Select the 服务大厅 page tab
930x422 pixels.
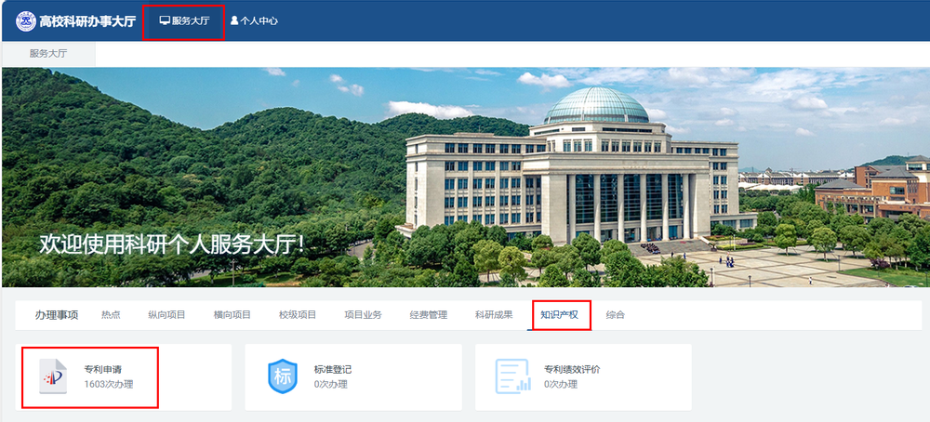48,54
